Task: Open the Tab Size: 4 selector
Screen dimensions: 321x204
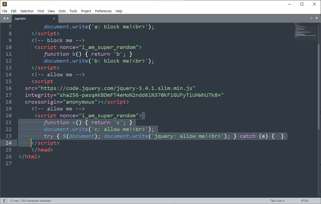Action: click(x=277, y=201)
